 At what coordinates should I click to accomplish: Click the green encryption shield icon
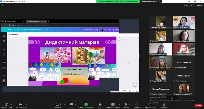(3, 5)
